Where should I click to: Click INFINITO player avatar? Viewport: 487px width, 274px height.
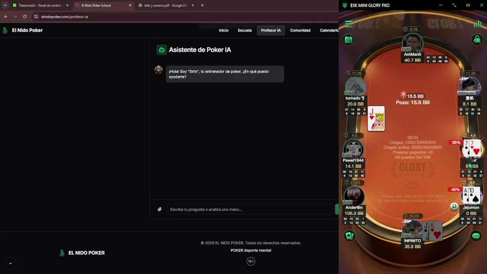click(x=412, y=229)
